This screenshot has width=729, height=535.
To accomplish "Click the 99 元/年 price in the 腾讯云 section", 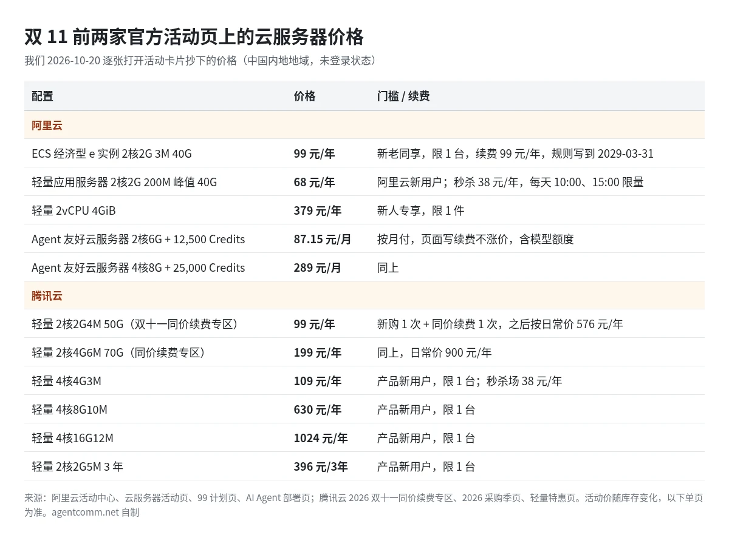I will [x=314, y=325].
